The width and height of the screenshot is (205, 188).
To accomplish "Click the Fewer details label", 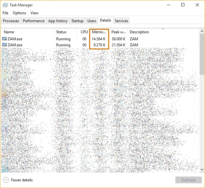I will click(22, 180).
